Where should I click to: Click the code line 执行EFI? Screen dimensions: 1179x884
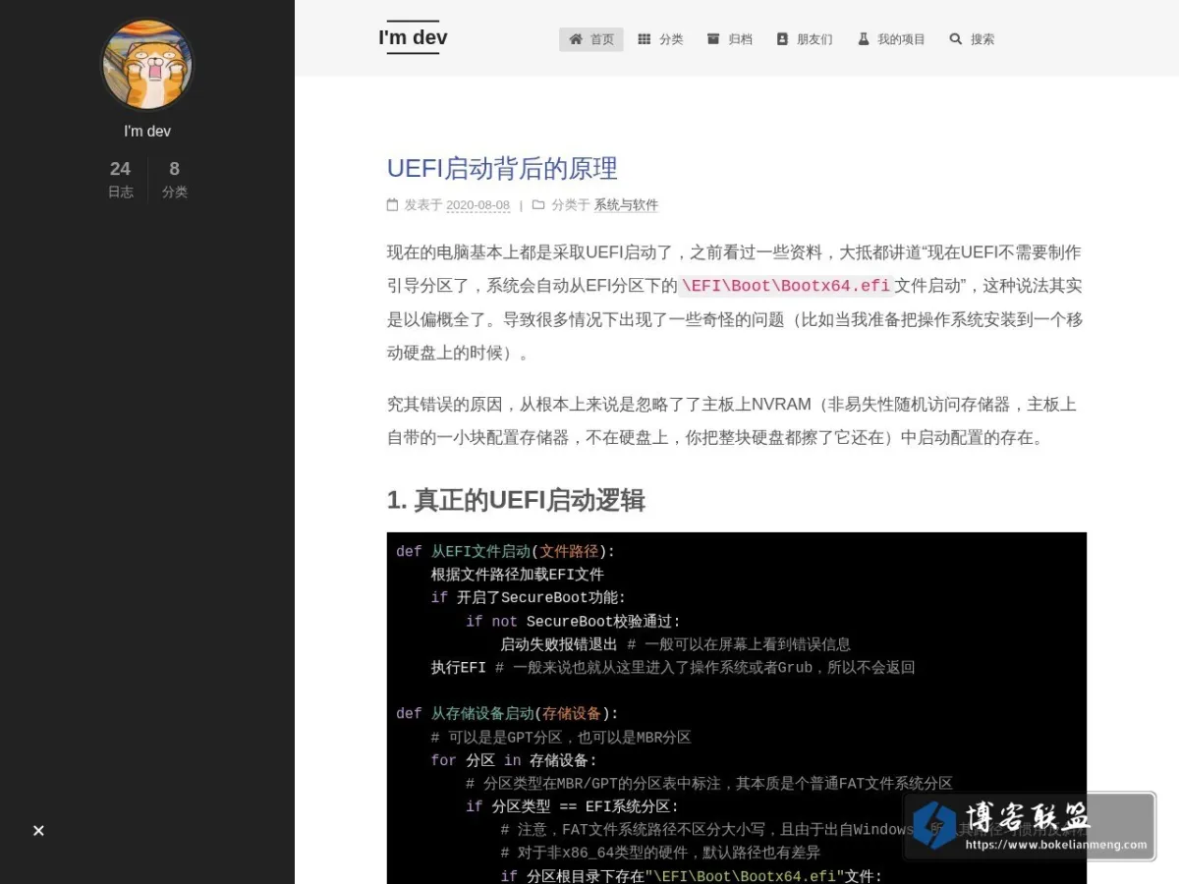point(673,667)
